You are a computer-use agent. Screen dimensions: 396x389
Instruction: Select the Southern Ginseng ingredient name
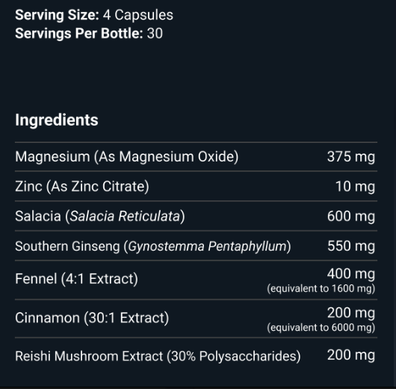pyautogui.click(x=153, y=246)
